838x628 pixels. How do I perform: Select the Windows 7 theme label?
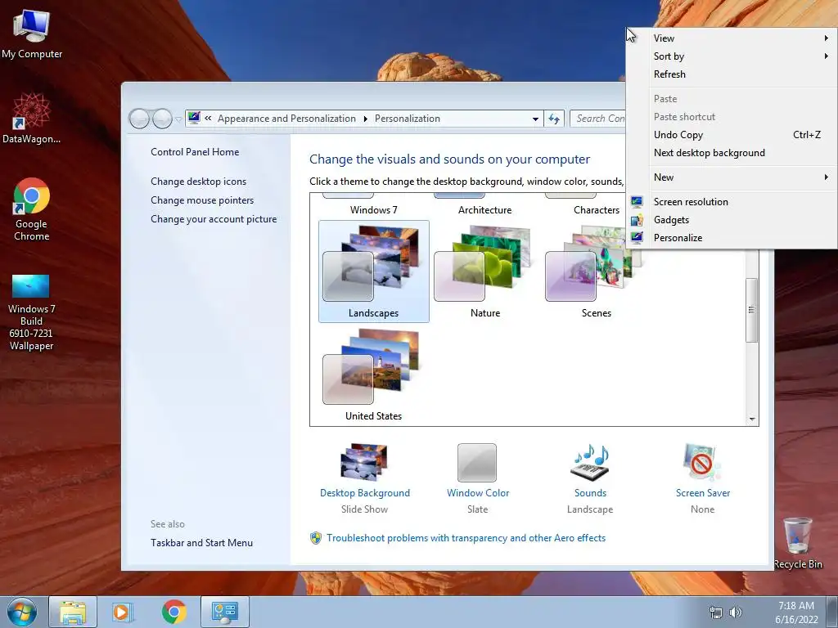point(373,210)
